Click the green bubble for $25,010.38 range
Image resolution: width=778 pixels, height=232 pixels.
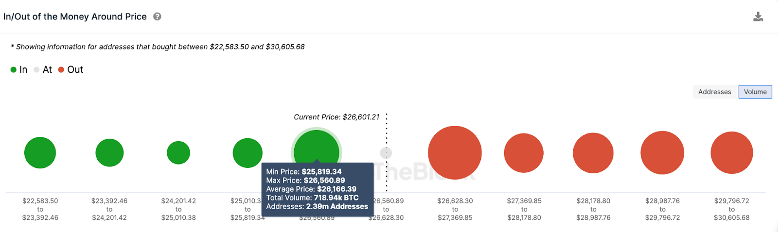(248, 153)
